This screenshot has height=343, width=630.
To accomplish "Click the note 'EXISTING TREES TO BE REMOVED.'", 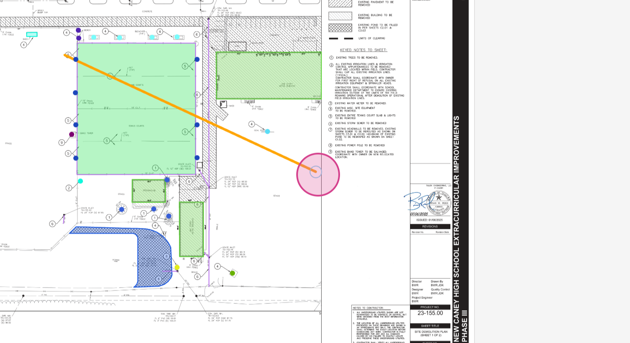I will [357, 58].
